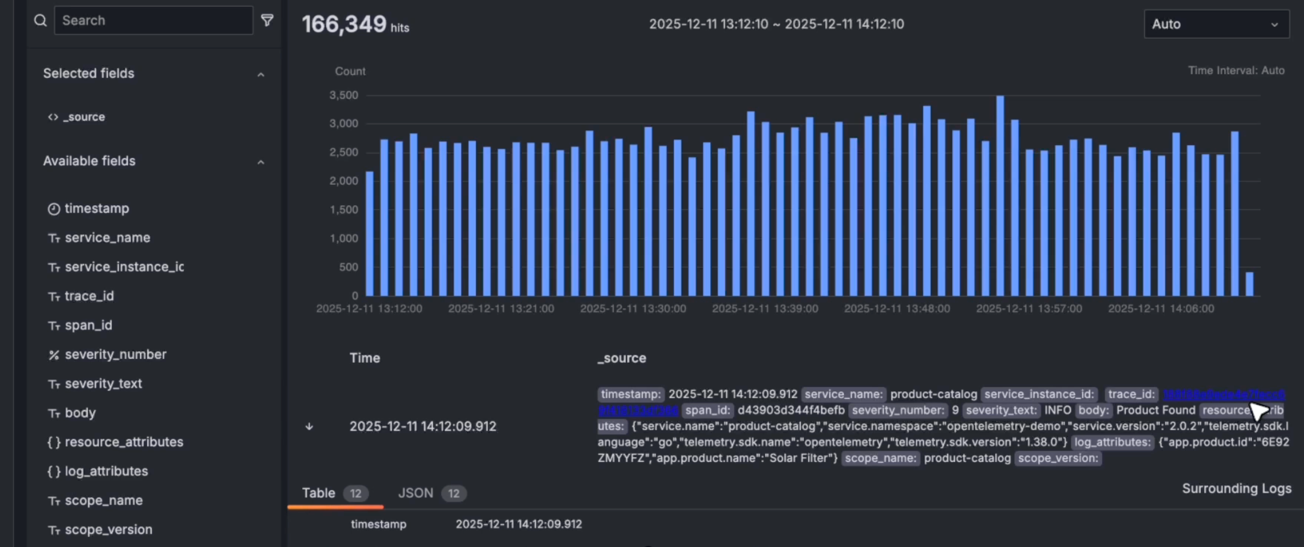The height and width of the screenshot is (547, 1304).
Task: Click the braces icon beside log_attributes
Action: pyautogui.click(x=54, y=472)
